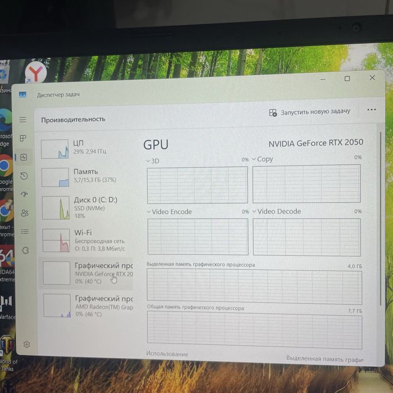The width and height of the screenshot is (393, 393).
Task: Click the Wi-Fi mini graph thumbnail
Action: coord(56,240)
